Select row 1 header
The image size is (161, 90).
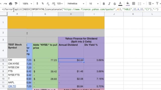pyautogui.click(x=3, y=22)
